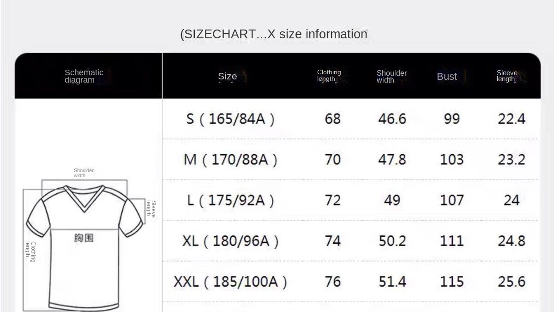Screen dimensions: 554x312
Task: Click the 46.6 shoulder width value
Action: pos(392,119)
